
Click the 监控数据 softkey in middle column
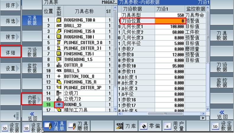click(32, 68)
